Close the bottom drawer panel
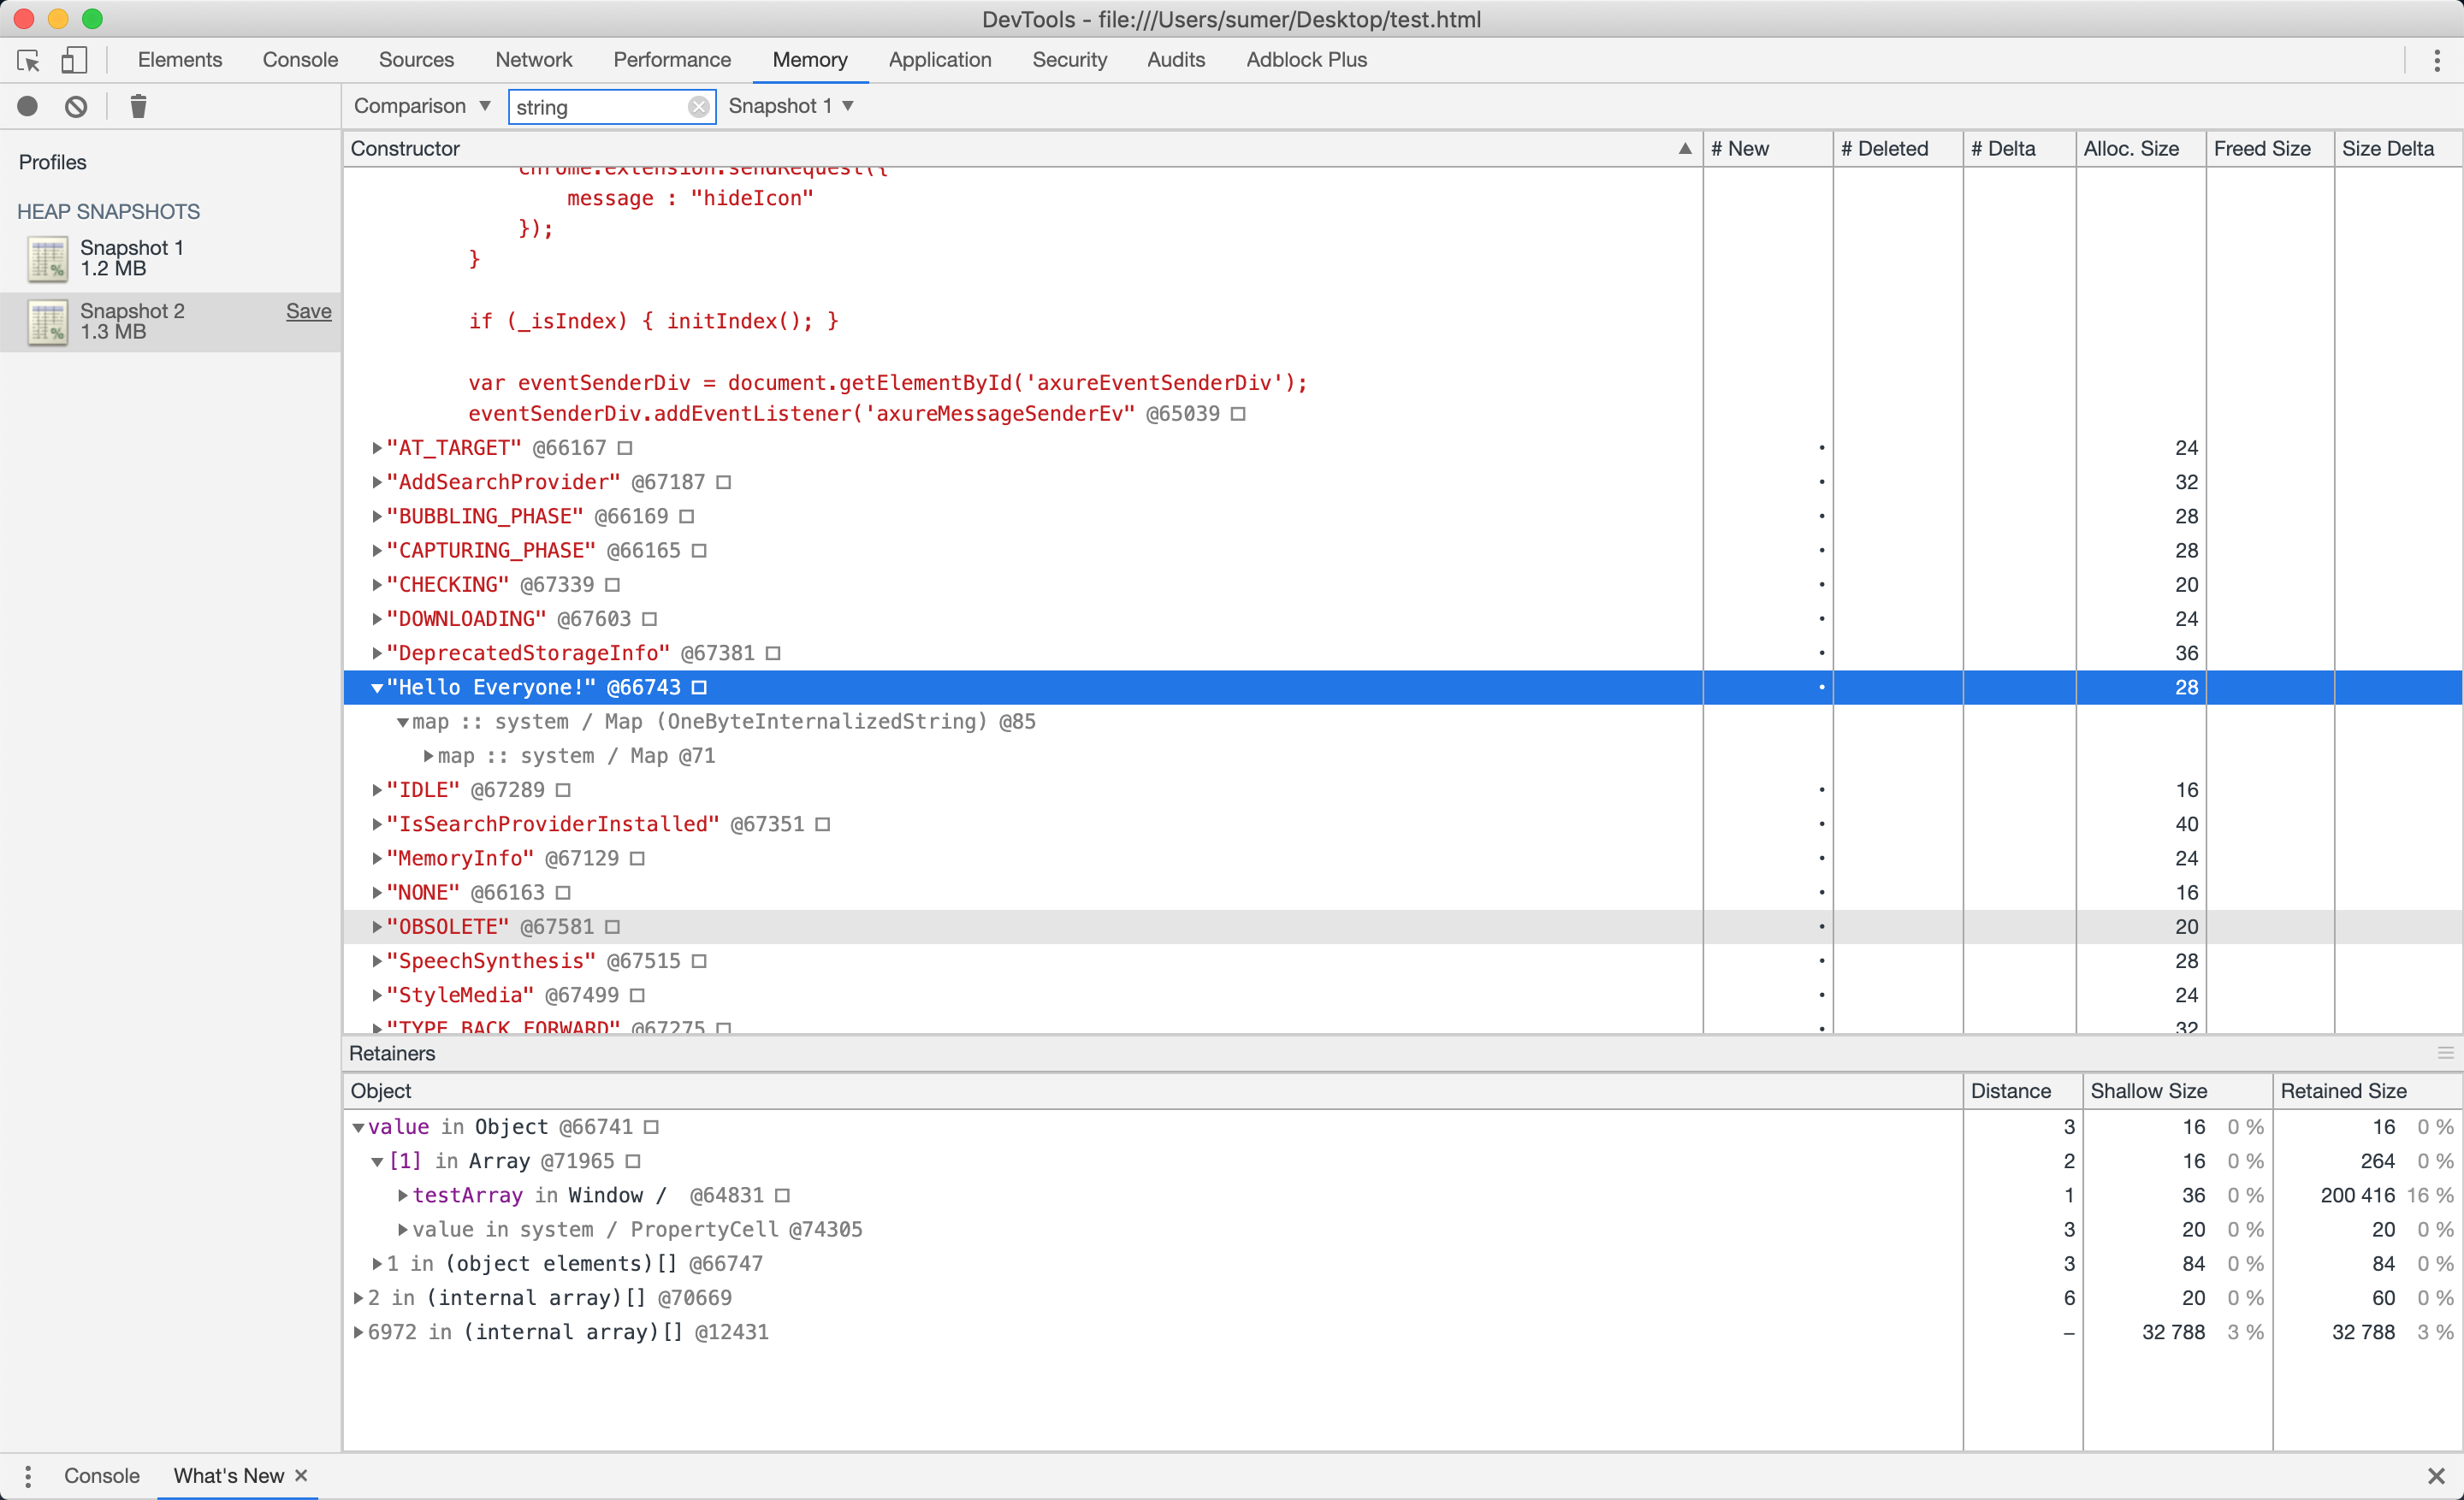This screenshot has height=1500, width=2464. [x=2436, y=1475]
